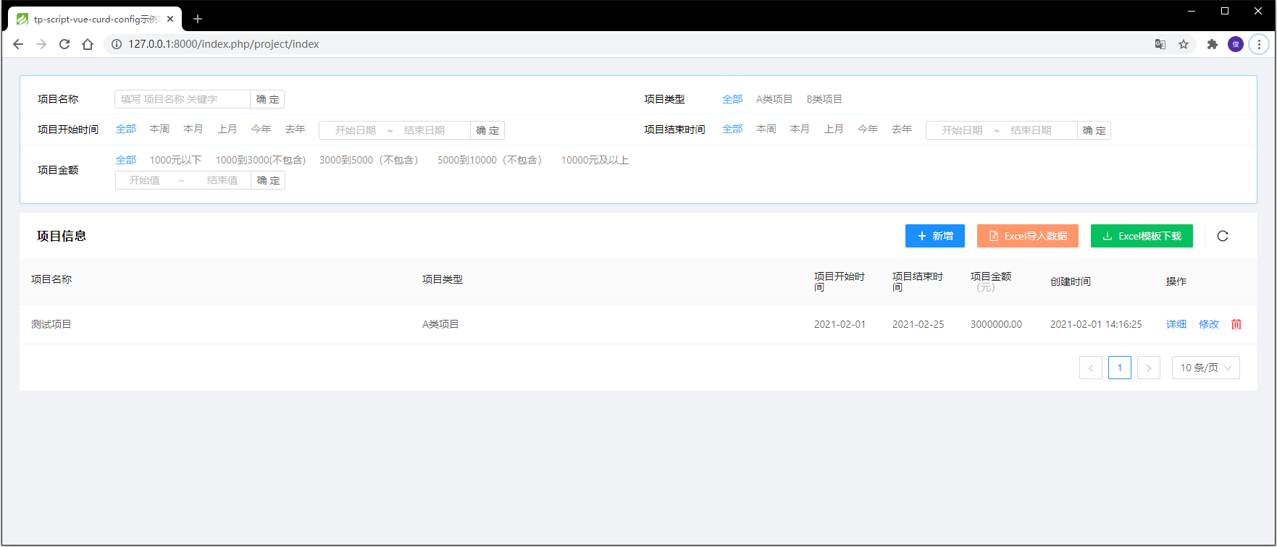This screenshot has width=1277, height=547.
Task: Filter 项目开始时间 by 去年
Action: point(295,129)
